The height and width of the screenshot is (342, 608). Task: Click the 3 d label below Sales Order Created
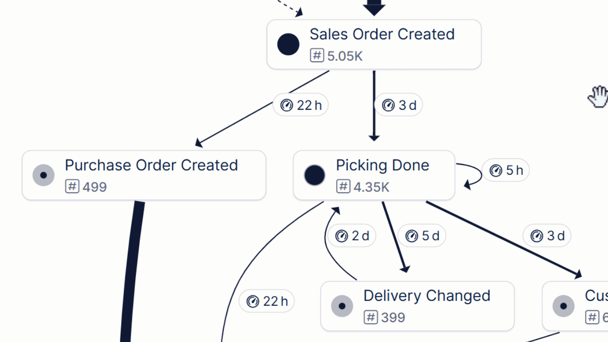tap(399, 105)
